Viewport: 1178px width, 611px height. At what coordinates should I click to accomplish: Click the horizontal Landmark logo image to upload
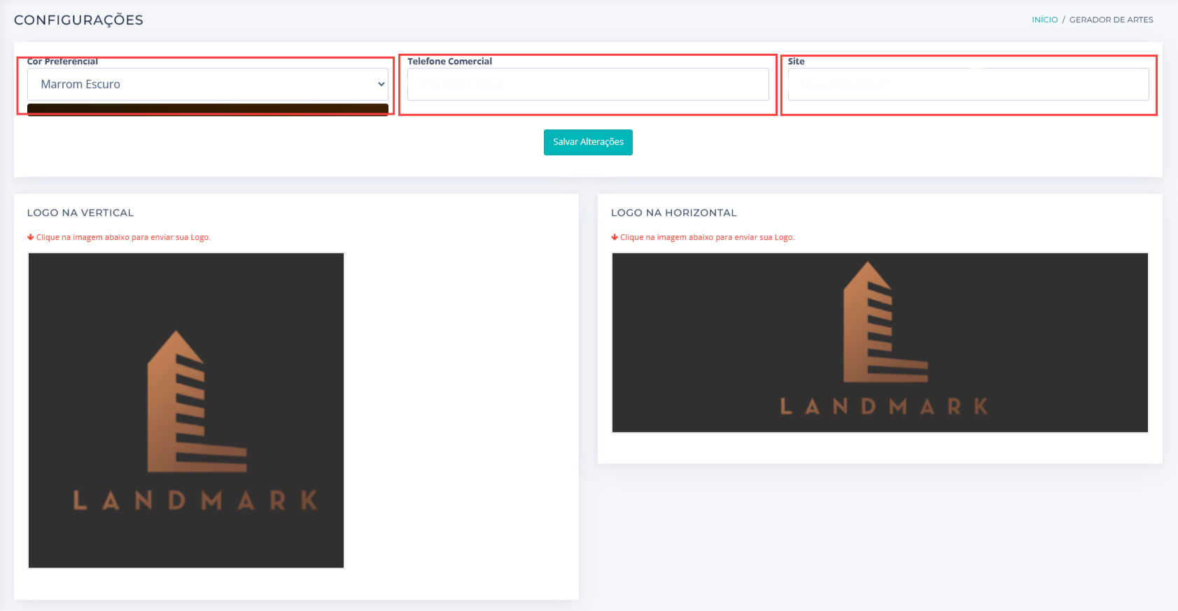[x=879, y=343]
